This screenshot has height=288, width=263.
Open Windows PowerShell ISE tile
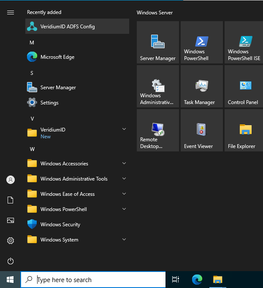[x=244, y=43]
